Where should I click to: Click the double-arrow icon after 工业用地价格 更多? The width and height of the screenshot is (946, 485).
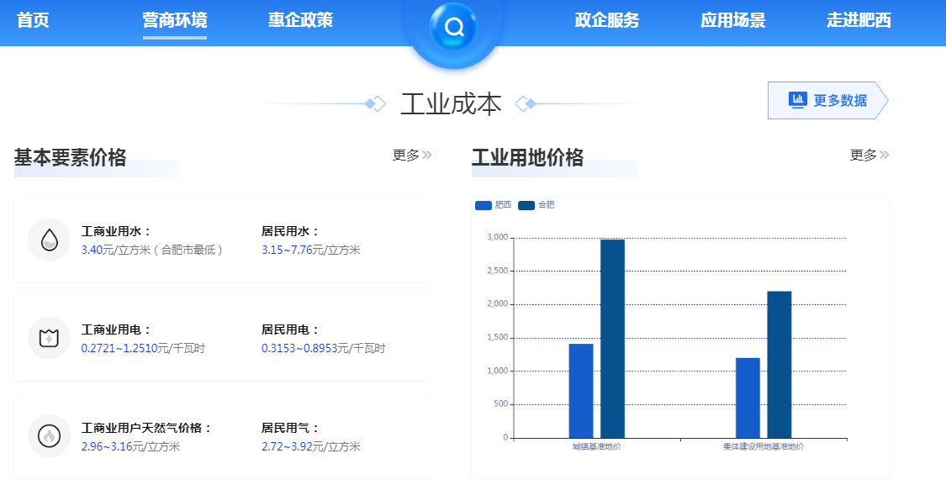884,155
